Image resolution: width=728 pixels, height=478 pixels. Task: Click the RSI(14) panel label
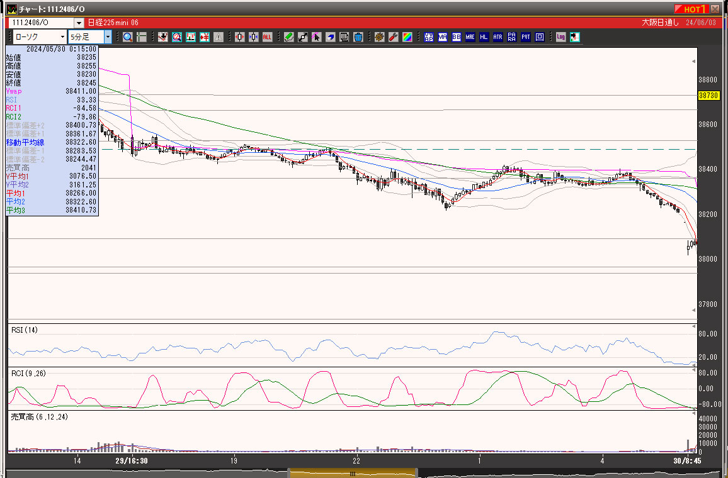click(25, 330)
